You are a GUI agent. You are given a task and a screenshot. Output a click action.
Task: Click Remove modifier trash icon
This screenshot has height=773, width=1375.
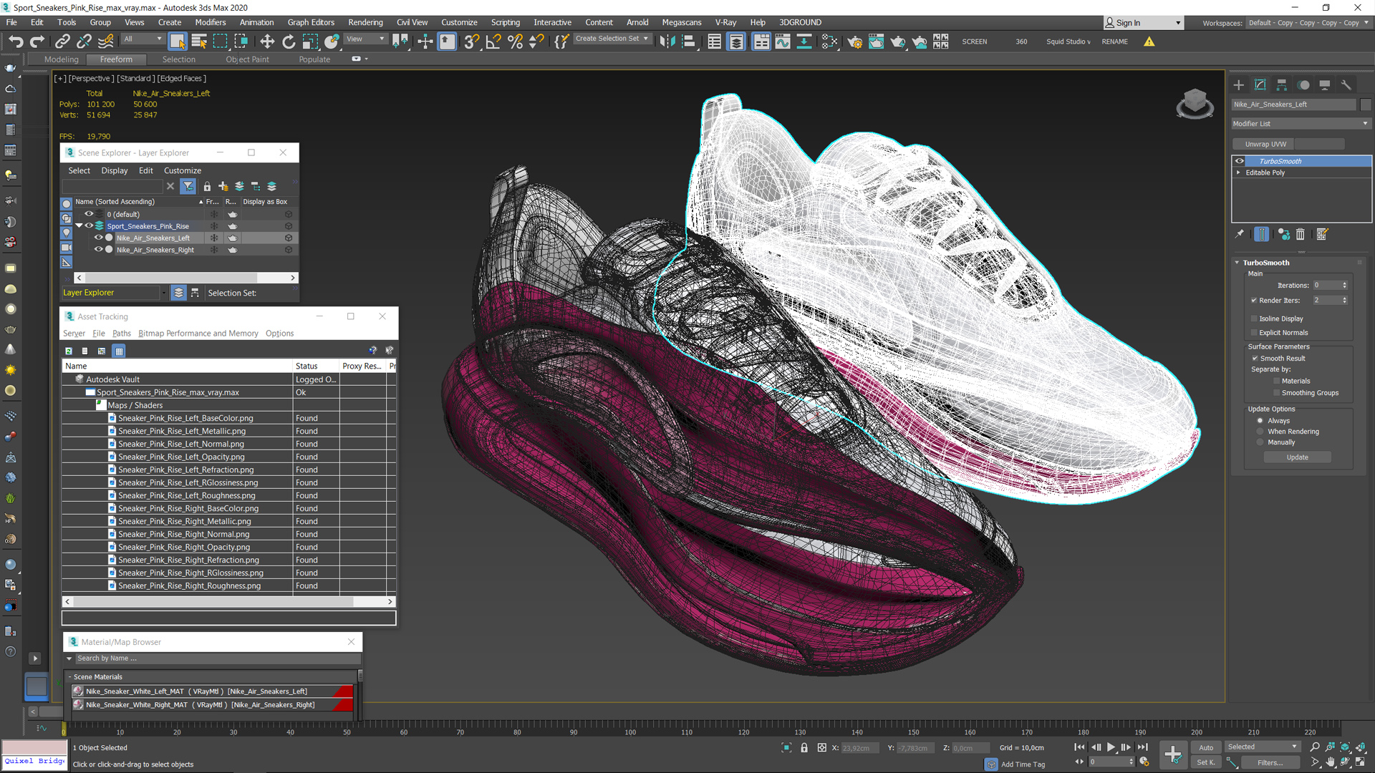(1300, 234)
